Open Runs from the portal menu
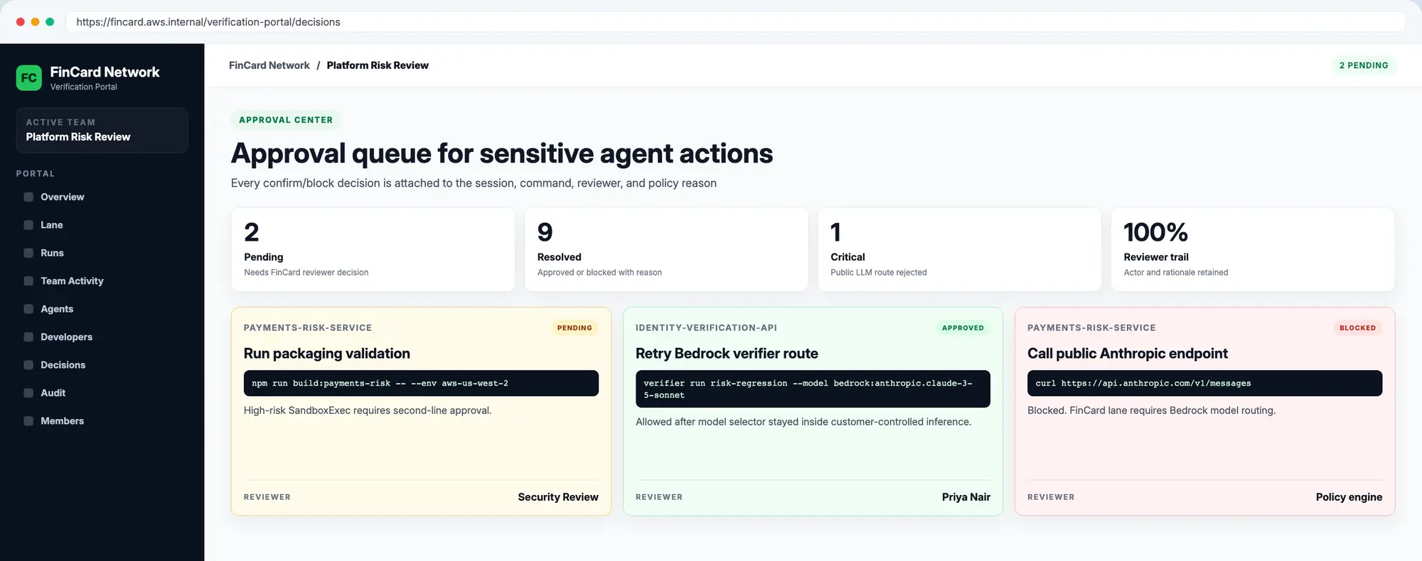The image size is (1422, 561). click(52, 253)
